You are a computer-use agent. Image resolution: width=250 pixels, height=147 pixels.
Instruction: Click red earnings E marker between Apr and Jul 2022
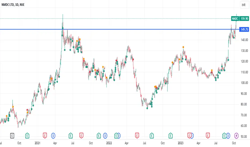(137, 136)
